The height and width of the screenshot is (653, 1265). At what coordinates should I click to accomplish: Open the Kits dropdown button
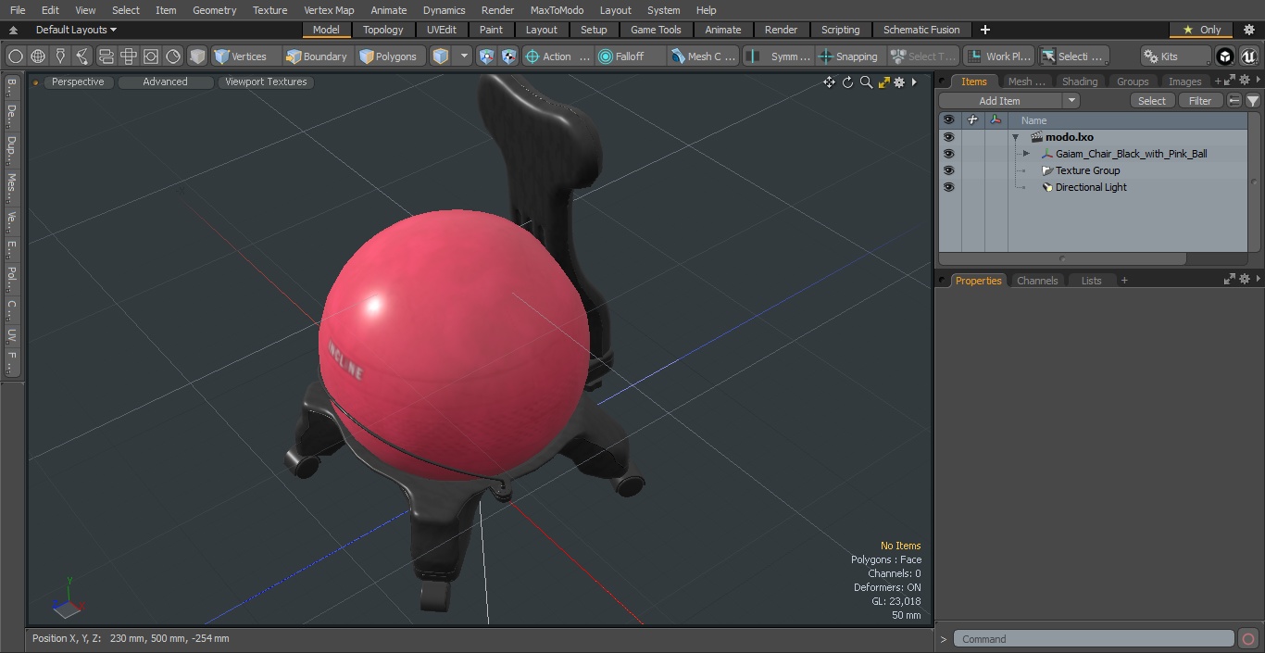coord(1174,57)
